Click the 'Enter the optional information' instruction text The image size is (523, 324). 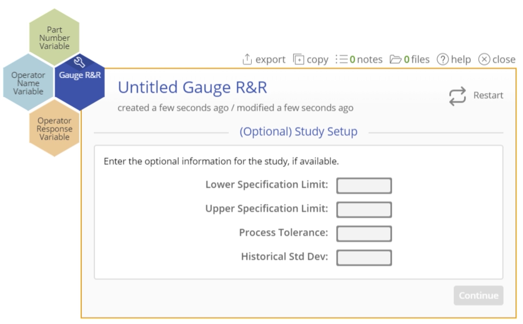tap(221, 161)
